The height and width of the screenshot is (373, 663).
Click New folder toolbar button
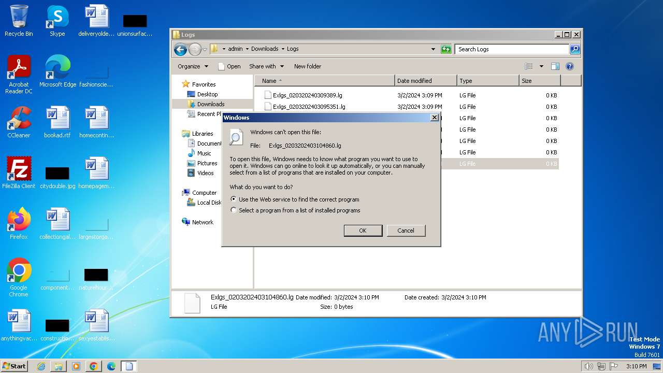[308, 66]
